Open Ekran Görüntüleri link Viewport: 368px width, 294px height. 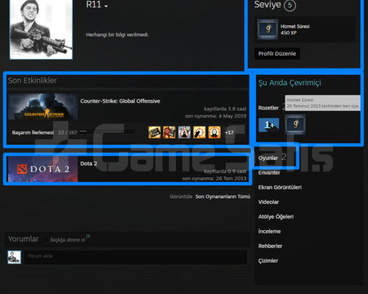[280, 188]
